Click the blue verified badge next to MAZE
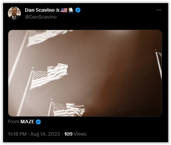The image size is (171, 145). (38, 122)
